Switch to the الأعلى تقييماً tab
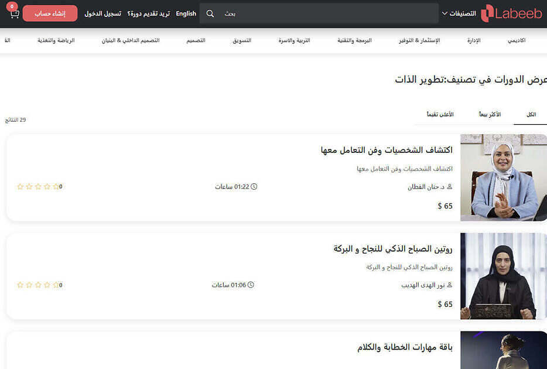This screenshot has width=547, height=369. pos(440,114)
